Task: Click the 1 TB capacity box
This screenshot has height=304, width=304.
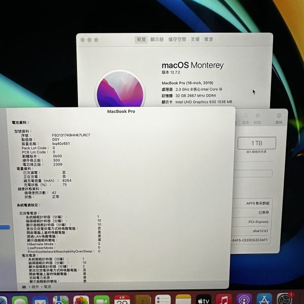Action: coord(257,143)
